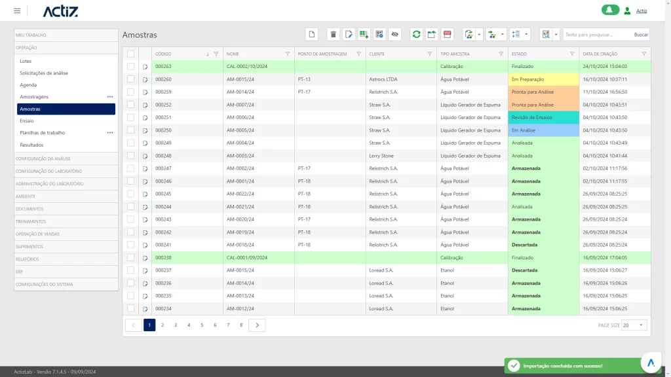Click edit icon on row 000260
Image resolution: width=671 pixels, height=377 pixels.
(x=145, y=79)
